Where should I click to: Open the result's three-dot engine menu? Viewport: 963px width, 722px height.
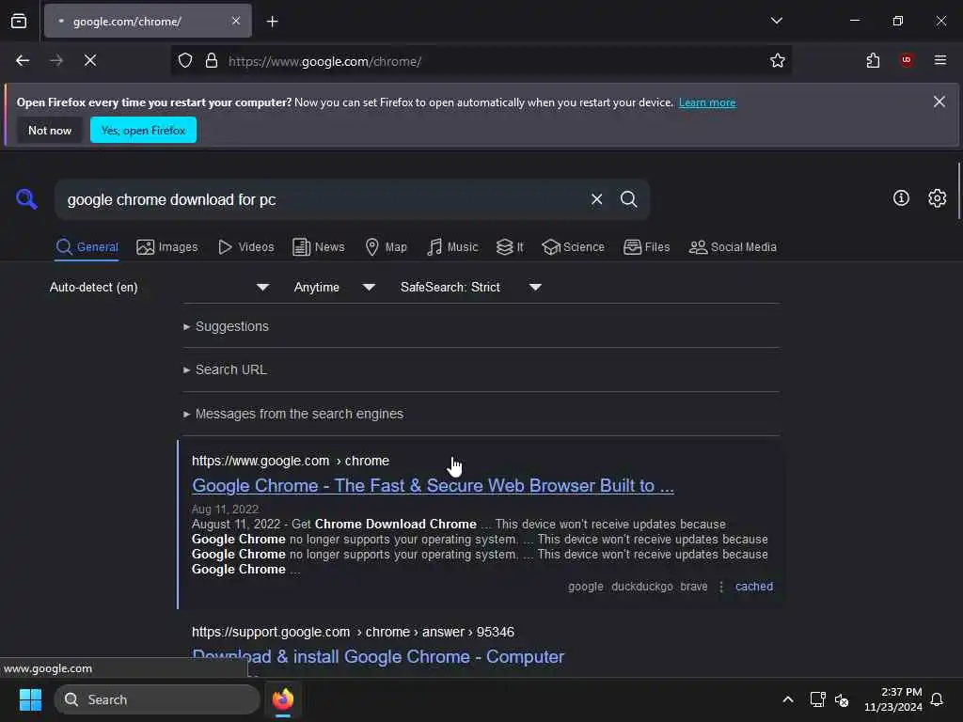[x=721, y=587]
